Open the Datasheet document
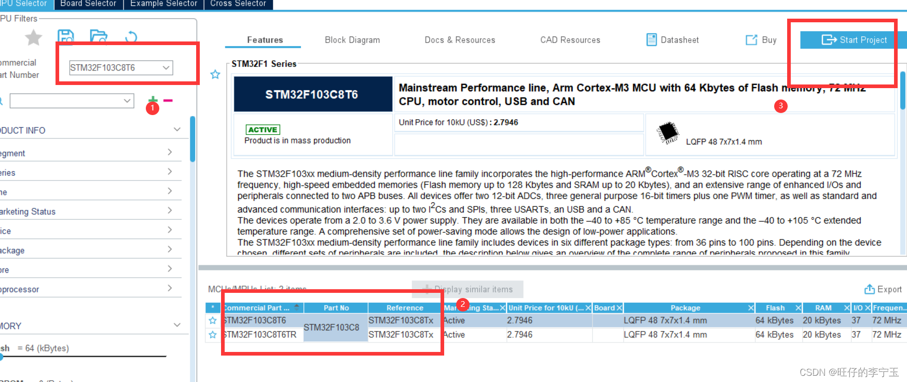The height and width of the screenshot is (382, 907). [672, 40]
